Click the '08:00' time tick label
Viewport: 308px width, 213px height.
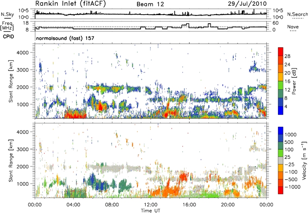point(112,205)
